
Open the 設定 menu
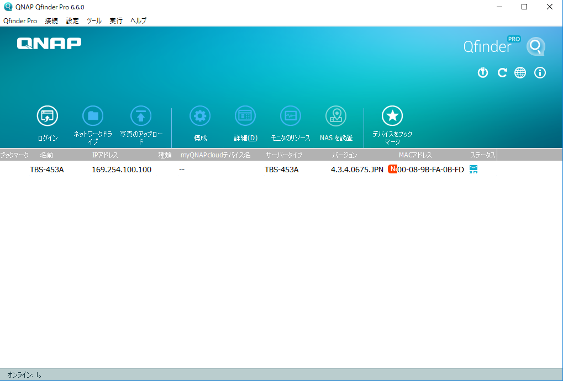point(72,21)
